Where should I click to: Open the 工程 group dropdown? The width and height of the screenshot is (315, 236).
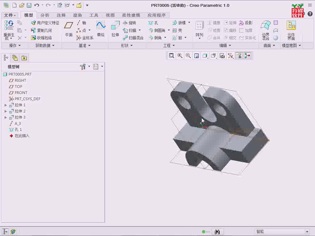pyautogui.click(x=169, y=45)
